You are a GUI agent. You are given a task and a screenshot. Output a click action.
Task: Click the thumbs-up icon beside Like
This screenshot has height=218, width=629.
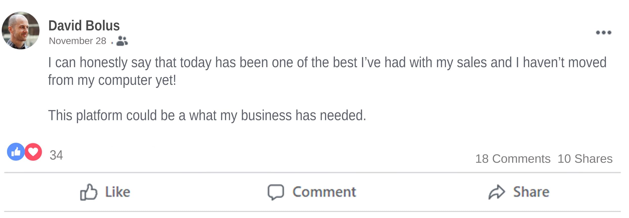pos(89,193)
